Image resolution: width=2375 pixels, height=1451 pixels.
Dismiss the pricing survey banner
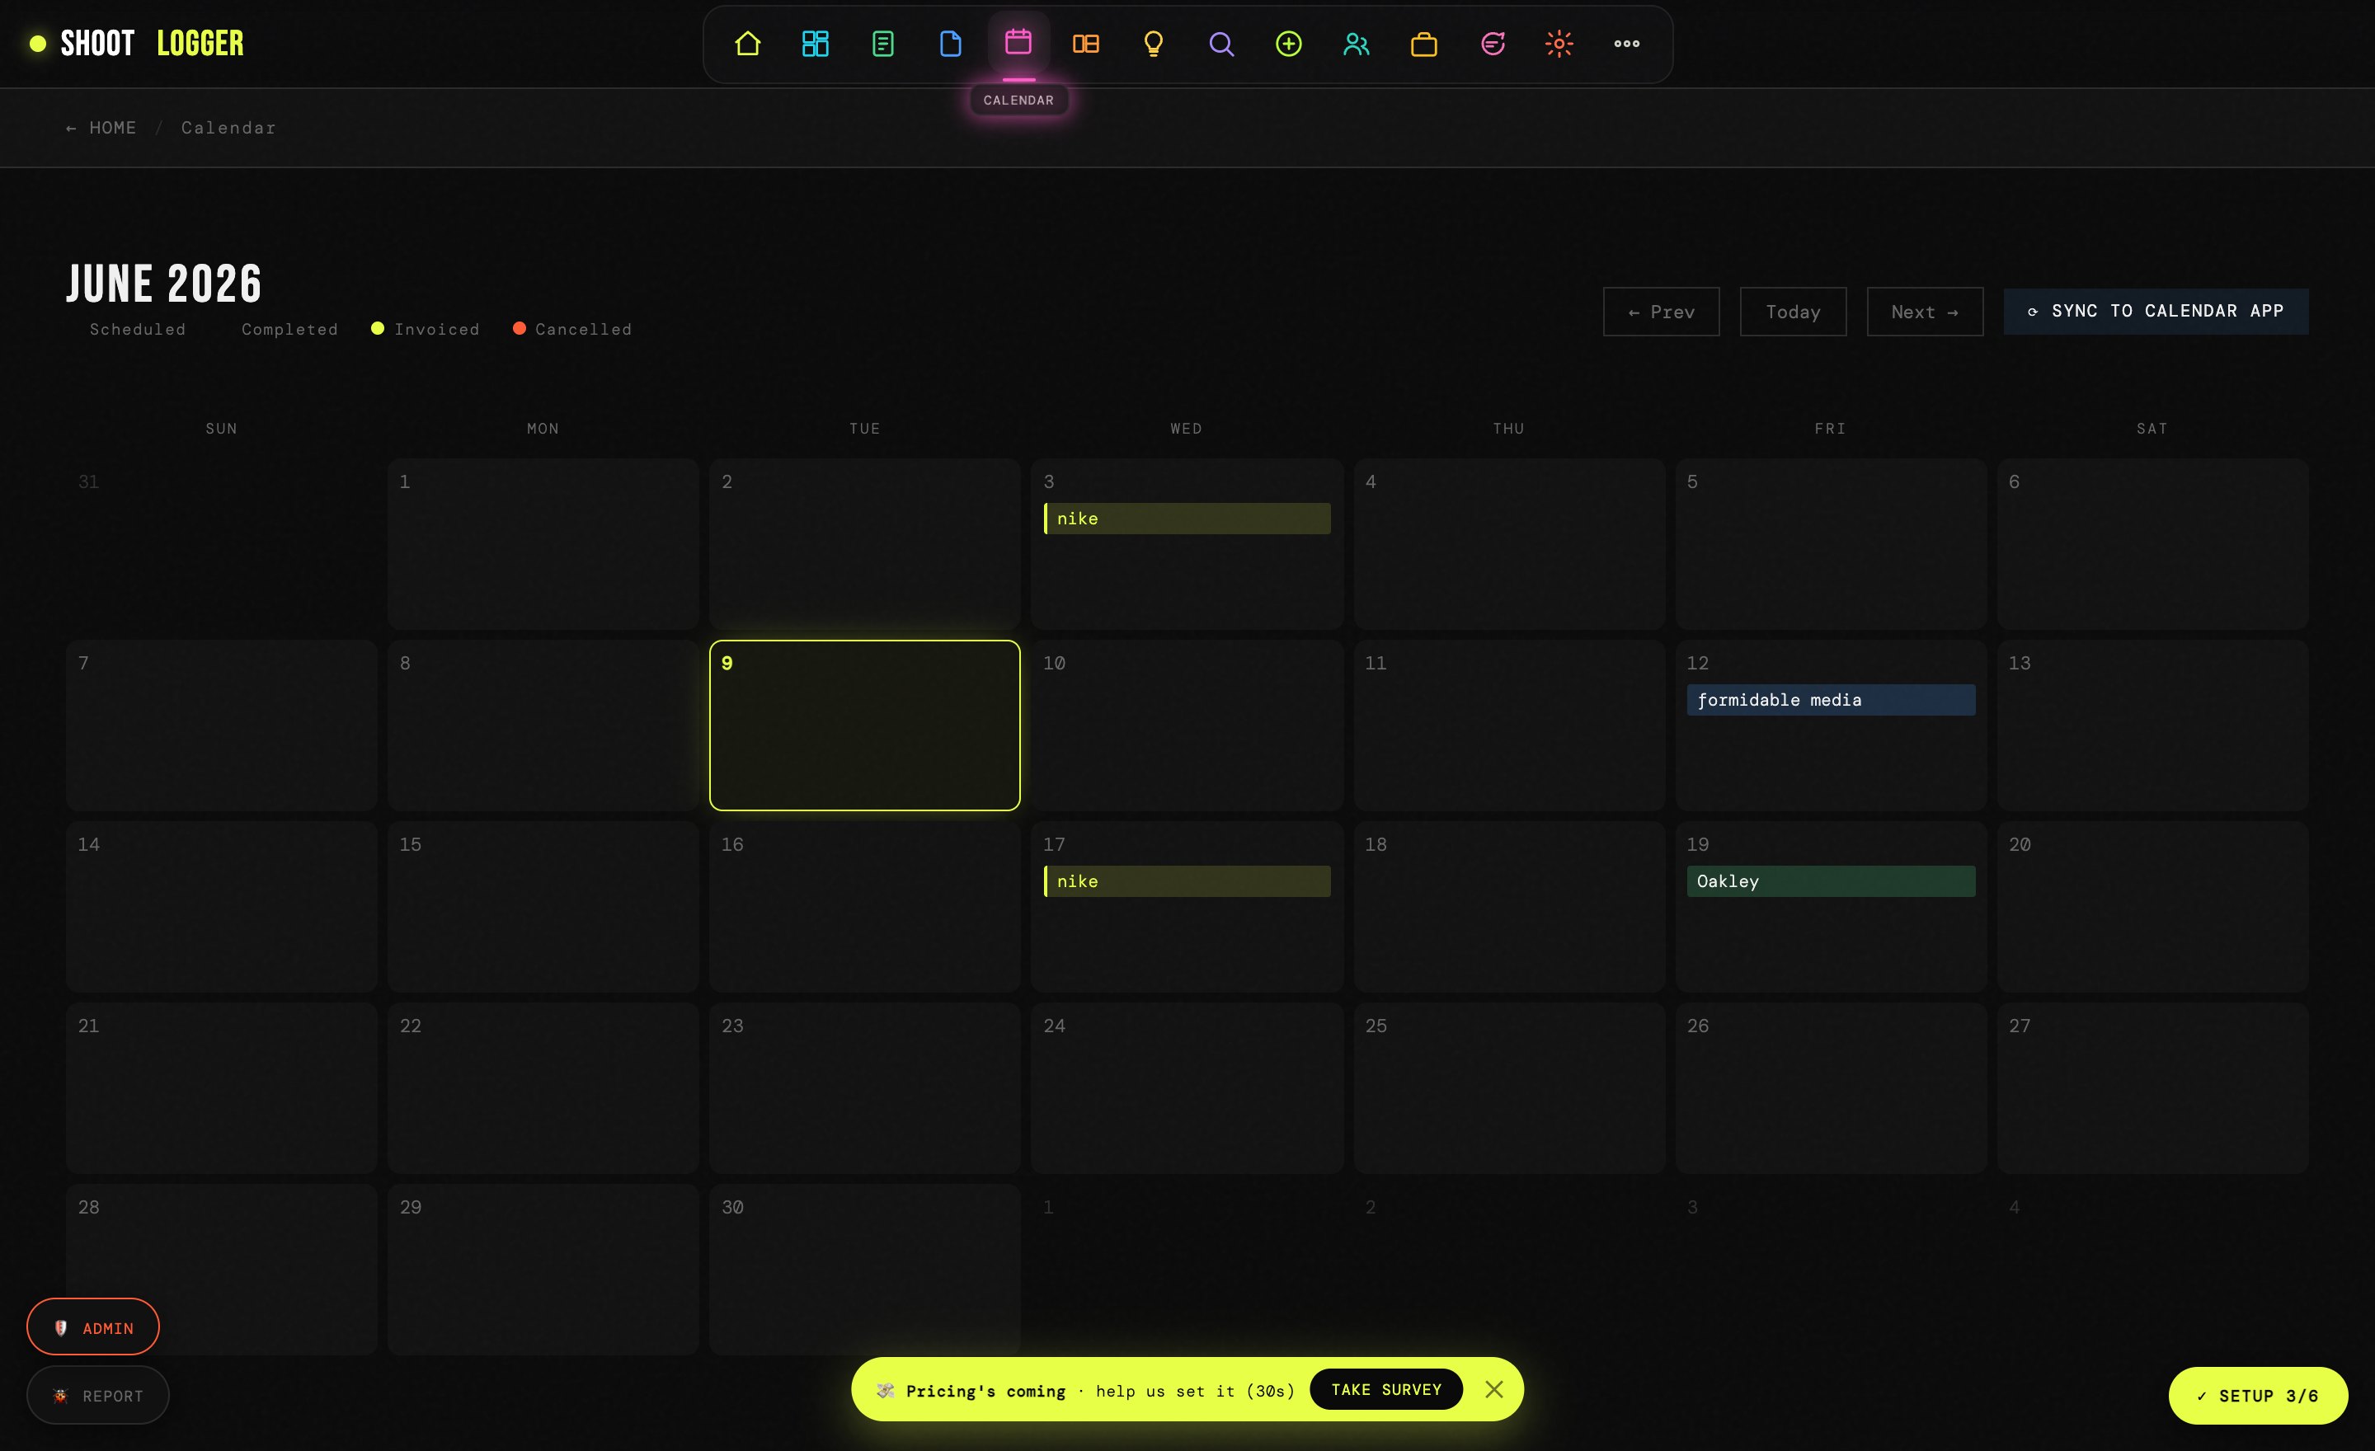click(1494, 1389)
